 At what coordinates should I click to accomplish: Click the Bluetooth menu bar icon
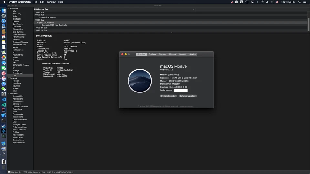pos(257,2)
